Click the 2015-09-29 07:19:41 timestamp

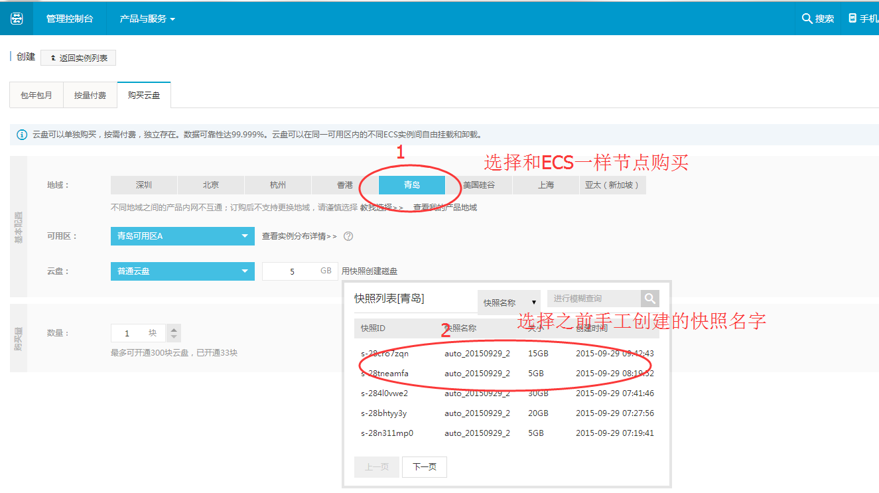tap(615, 433)
